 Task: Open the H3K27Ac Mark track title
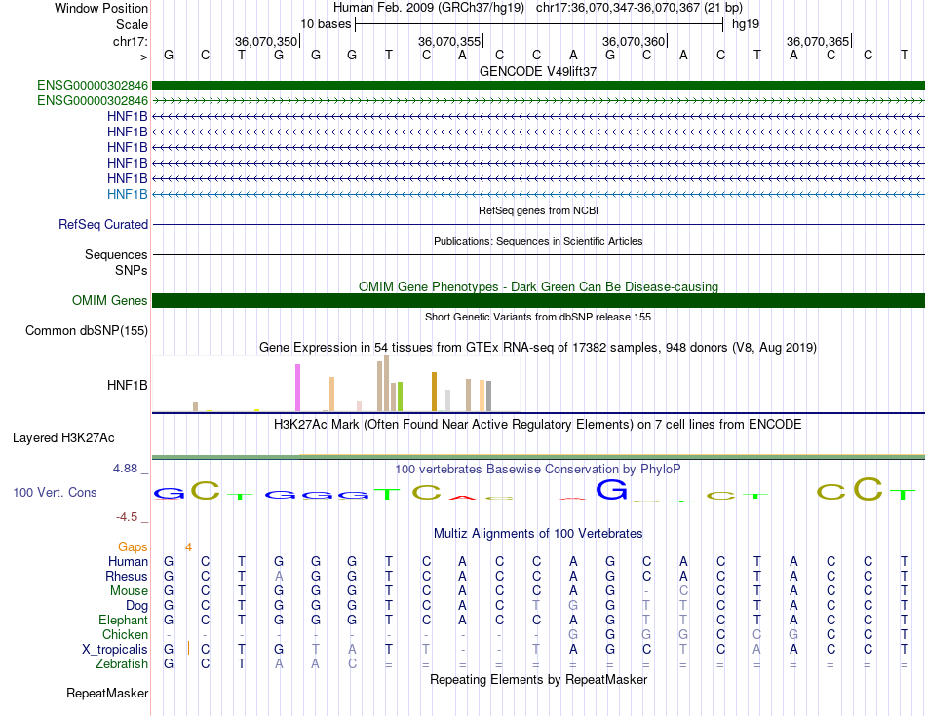coord(538,425)
